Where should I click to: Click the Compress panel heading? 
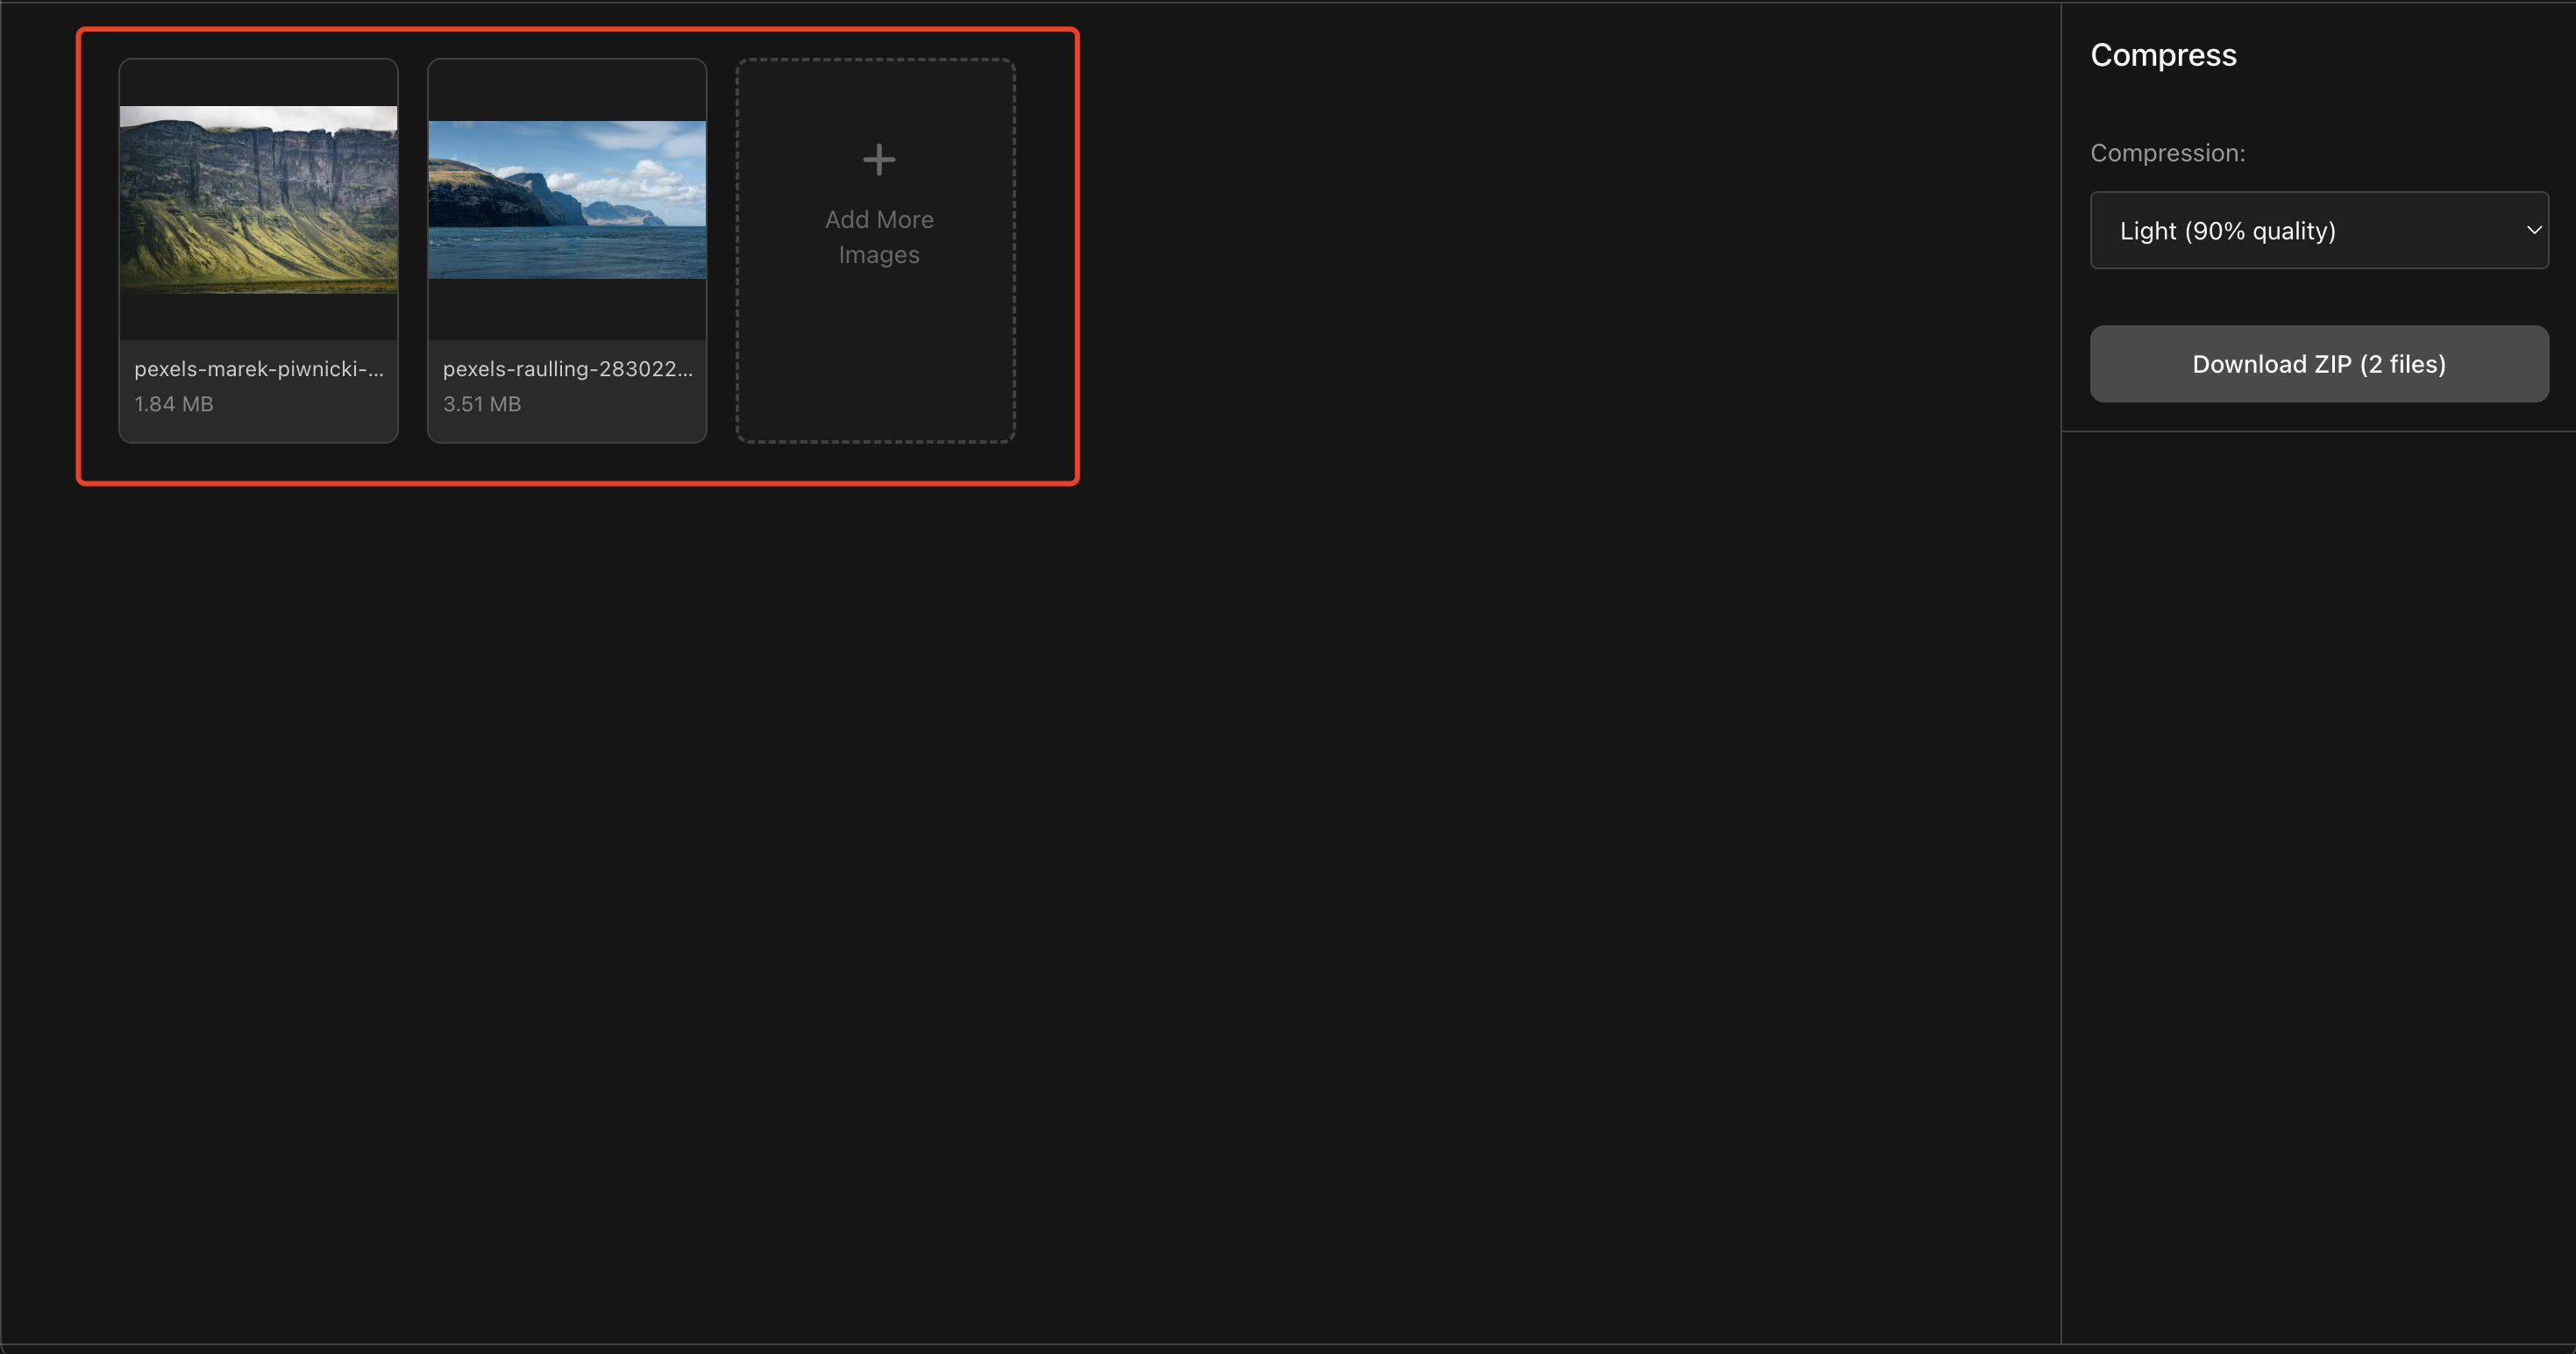(2163, 55)
